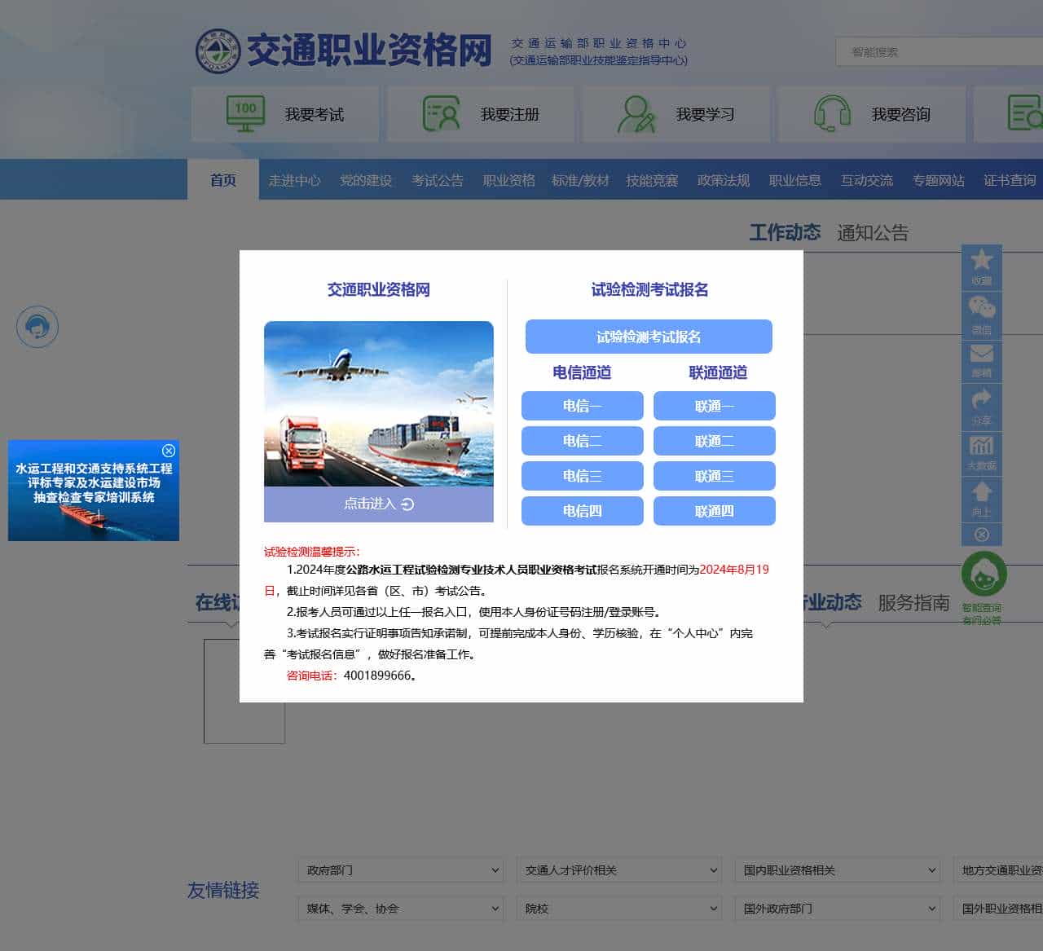The width and height of the screenshot is (1043, 951).
Task: Expand the 政府部门 dropdown
Action: (x=399, y=870)
